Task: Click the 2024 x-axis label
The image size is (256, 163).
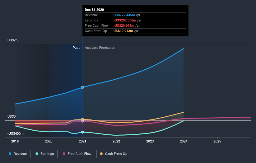Action: (x=184, y=141)
